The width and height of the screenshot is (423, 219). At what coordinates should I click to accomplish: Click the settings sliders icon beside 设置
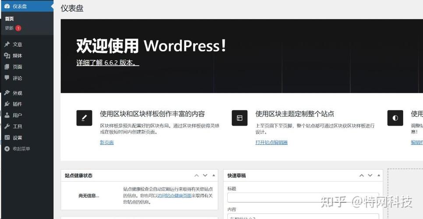[7, 138]
